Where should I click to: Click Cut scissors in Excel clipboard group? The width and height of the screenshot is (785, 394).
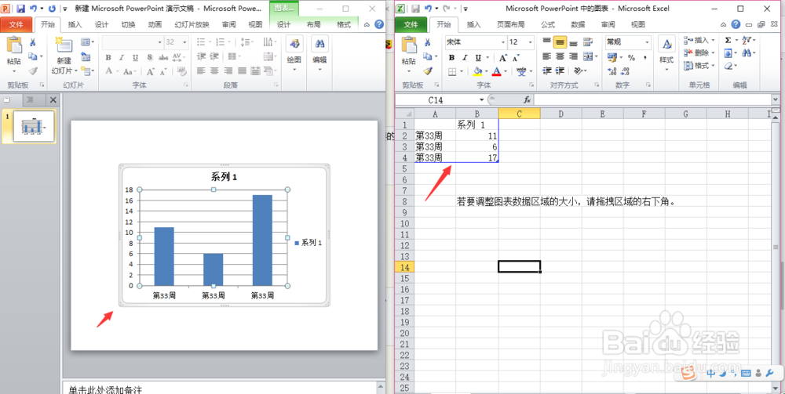click(x=428, y=42)
